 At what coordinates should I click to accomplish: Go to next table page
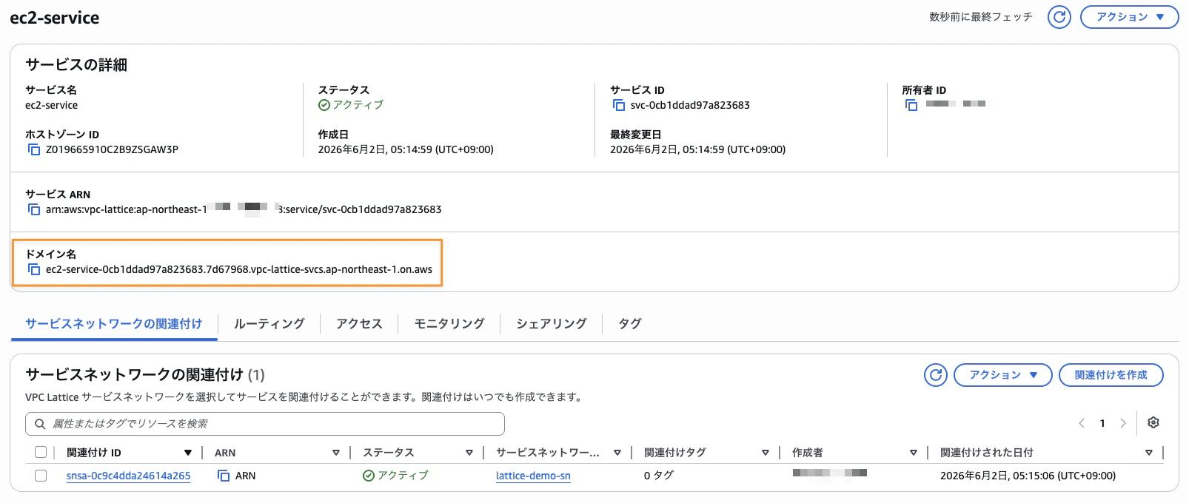click(x=1123, y=423)
